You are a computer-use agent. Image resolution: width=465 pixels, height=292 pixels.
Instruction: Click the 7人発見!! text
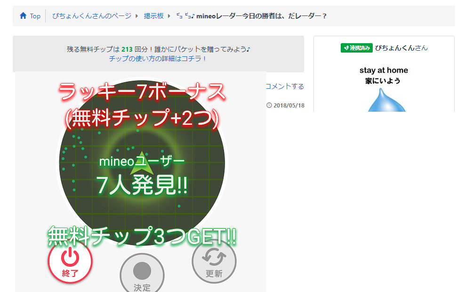click(142, 185)
